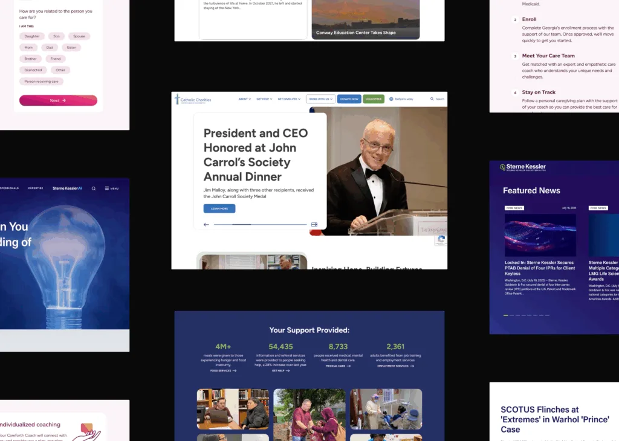
Task: Click the Catholic Charities search magnifier icon
Action: coord(432,99)
